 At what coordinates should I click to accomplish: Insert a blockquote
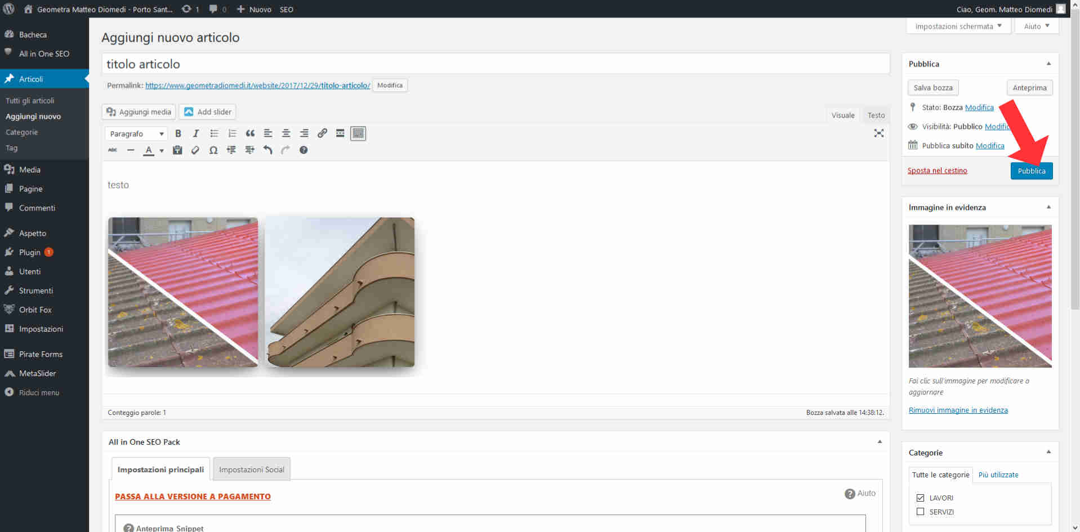click(x=250, y=133)
